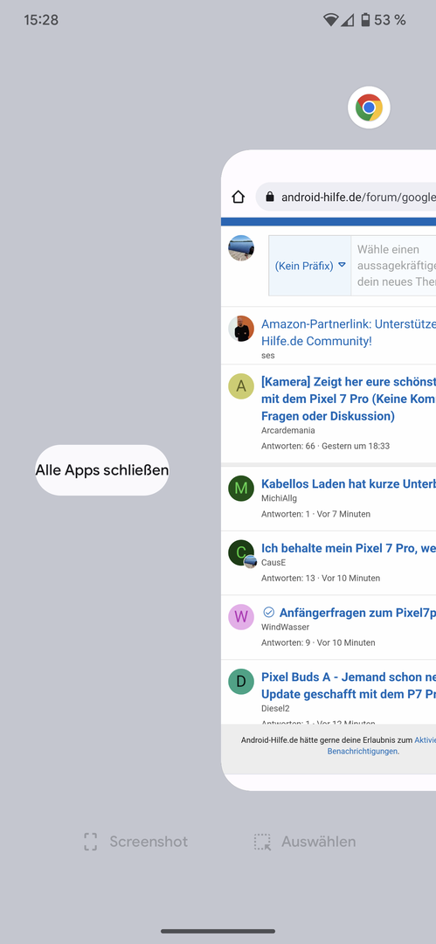
Task: Open the 'Amazon-Partnerlink' announcement link
Action: pyautogui.click(x=349, y=332)
